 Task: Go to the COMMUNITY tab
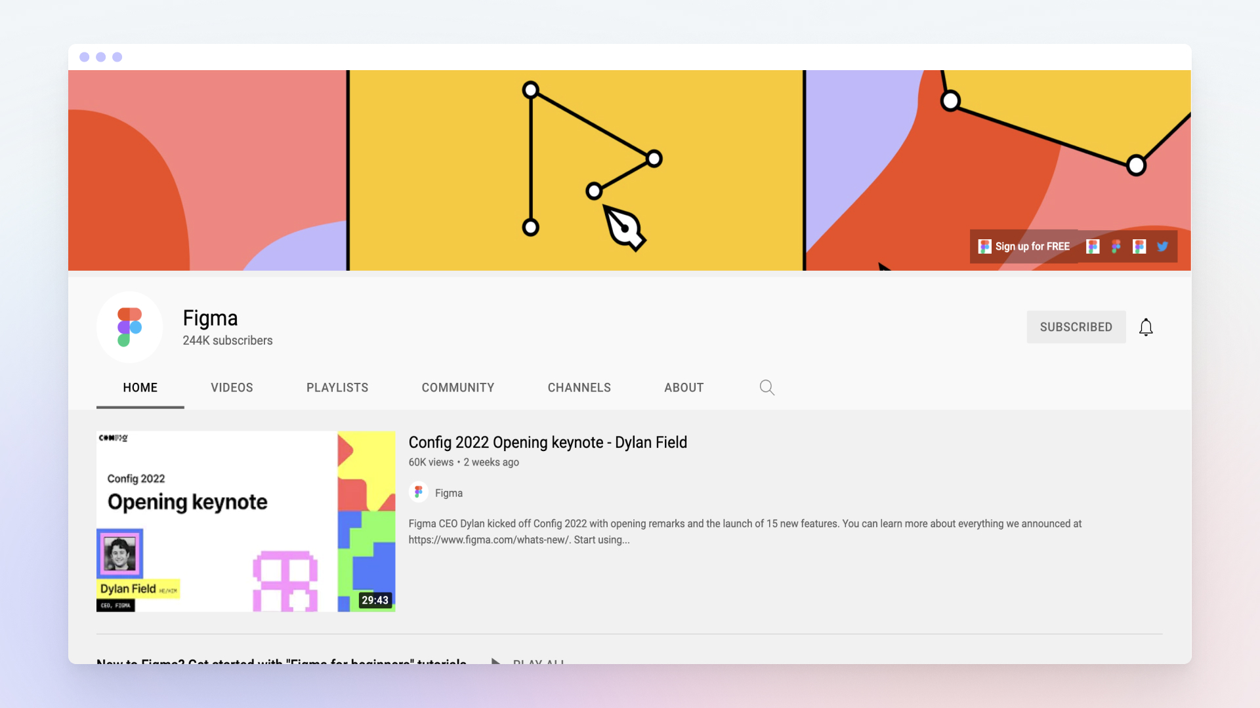(x=458, y=387)
